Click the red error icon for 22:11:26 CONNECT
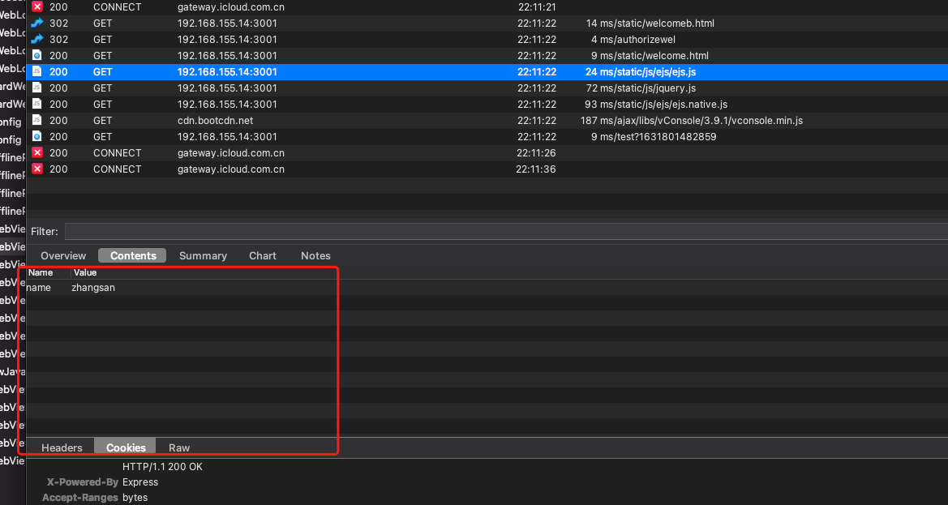This screenshot has width=948, height=505. (36, 152)
